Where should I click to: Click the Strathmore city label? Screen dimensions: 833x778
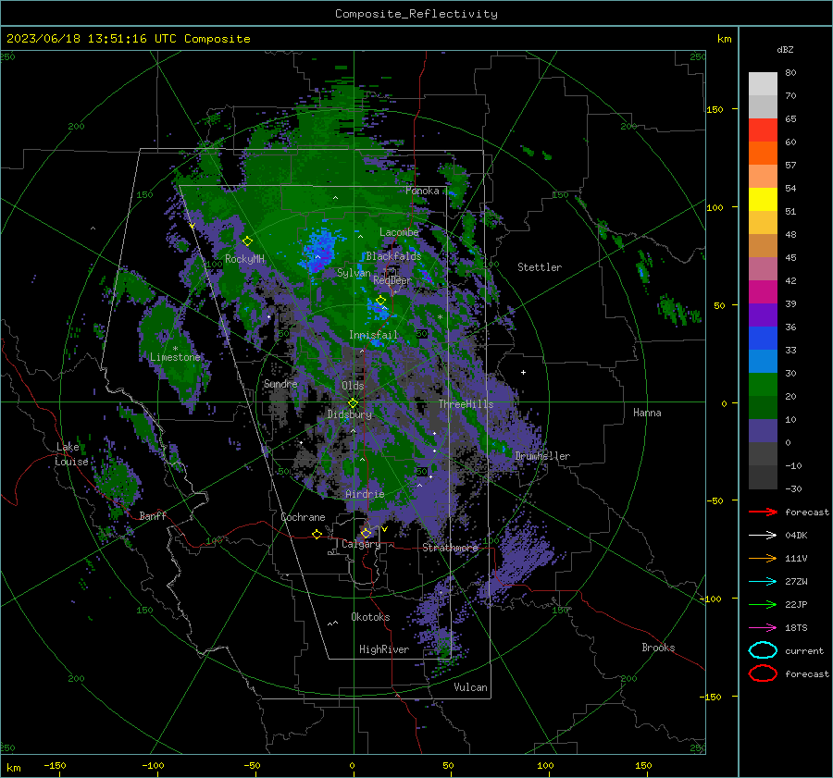(451, 548)
